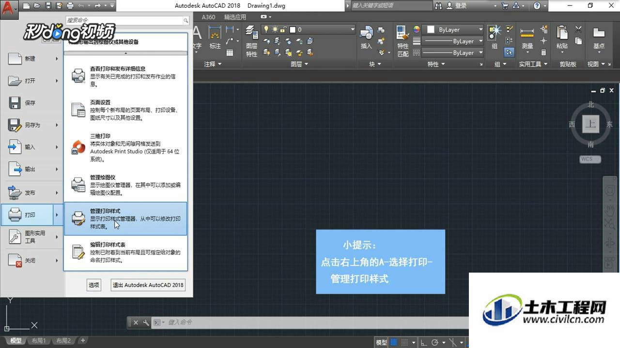Click the binoculars search icon
The image size is (620, 348).
coord(439,6)
